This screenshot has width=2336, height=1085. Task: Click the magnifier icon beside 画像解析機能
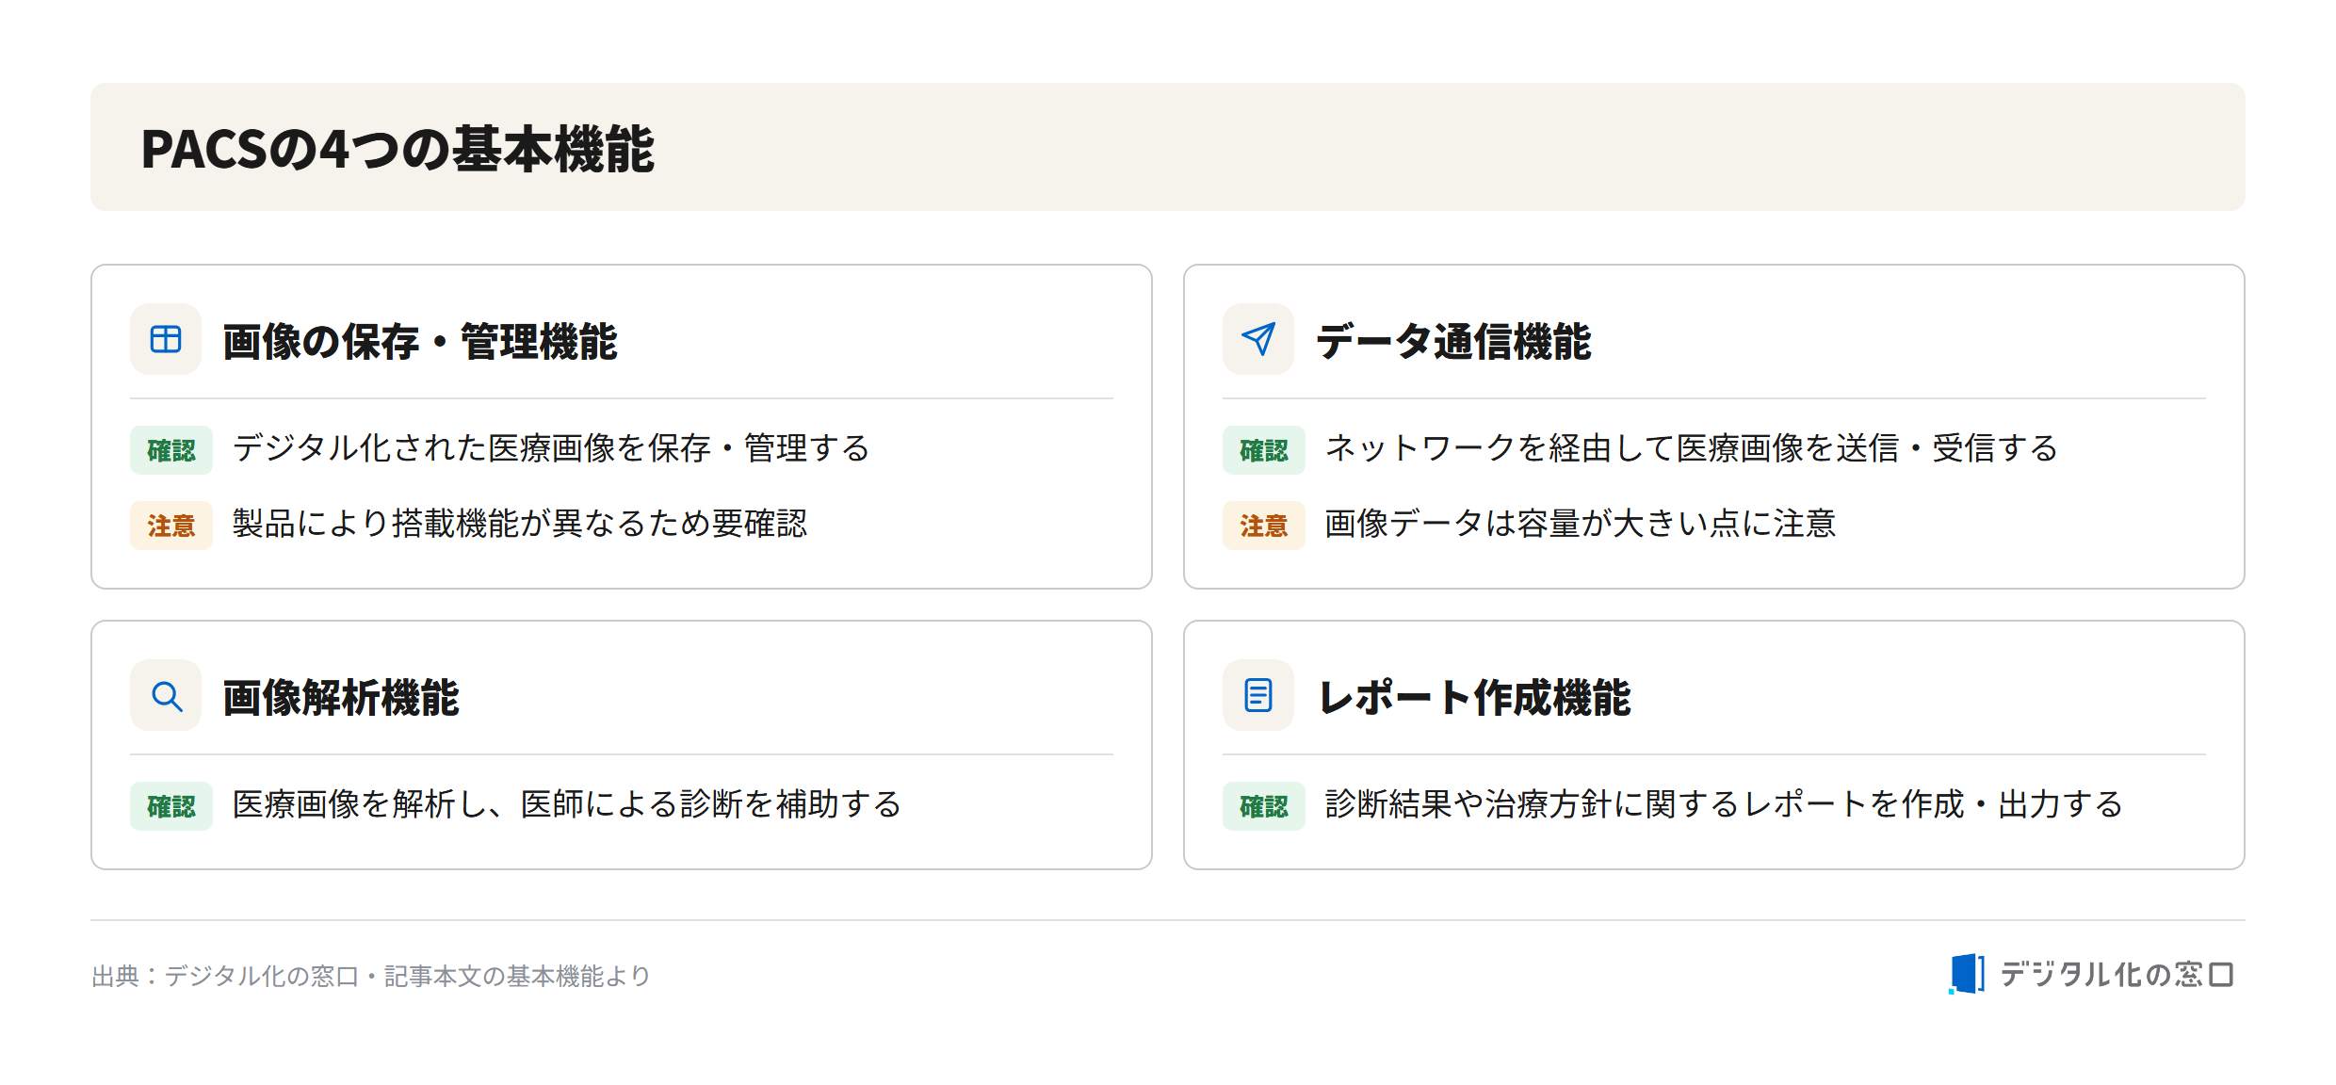pyautogui.click(x=166, y=695)
